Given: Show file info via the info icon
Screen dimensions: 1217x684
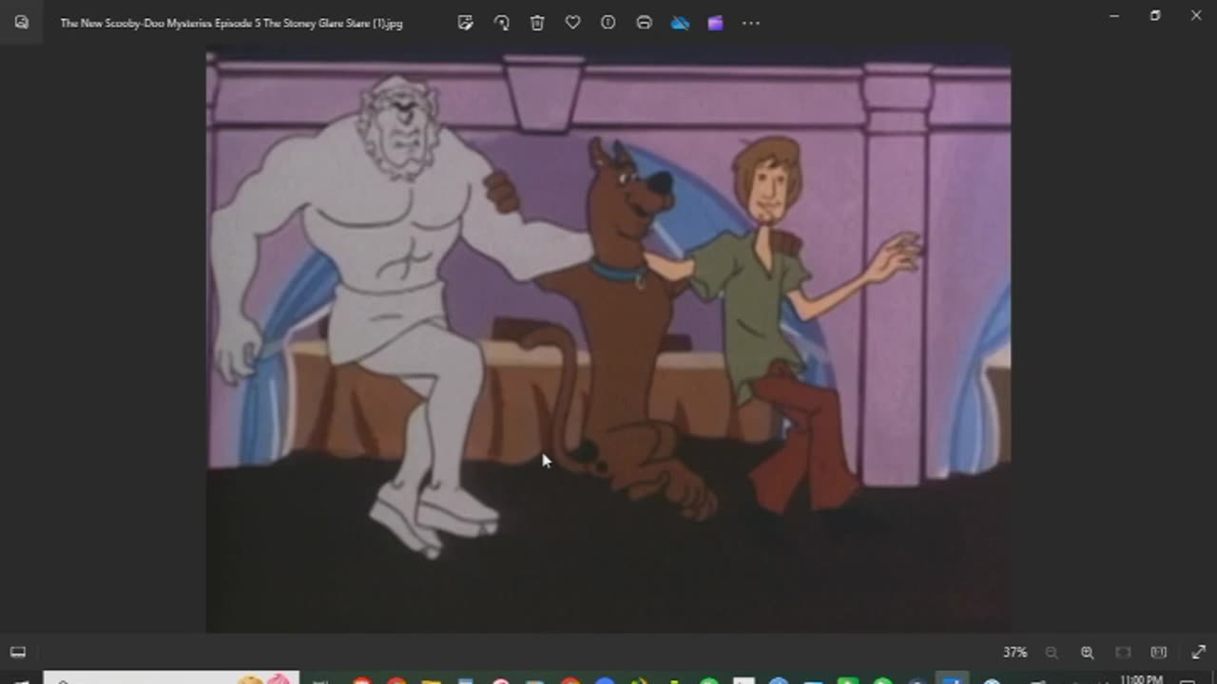Looking at the screenshot, I should [x=608, y=23].
